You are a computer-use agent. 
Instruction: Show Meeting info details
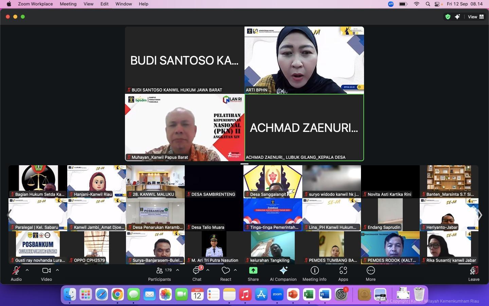click(x=314, y=274)
